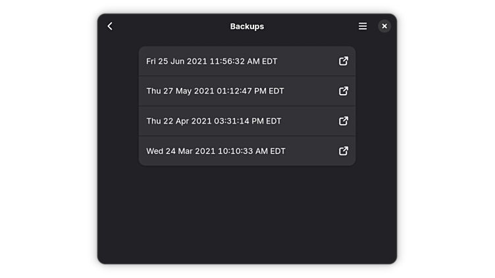The height and width of the screenshot is (278, 495).
Task: Open the Thu 22 Apr 2021 backup externally
Action: [343, 121]
